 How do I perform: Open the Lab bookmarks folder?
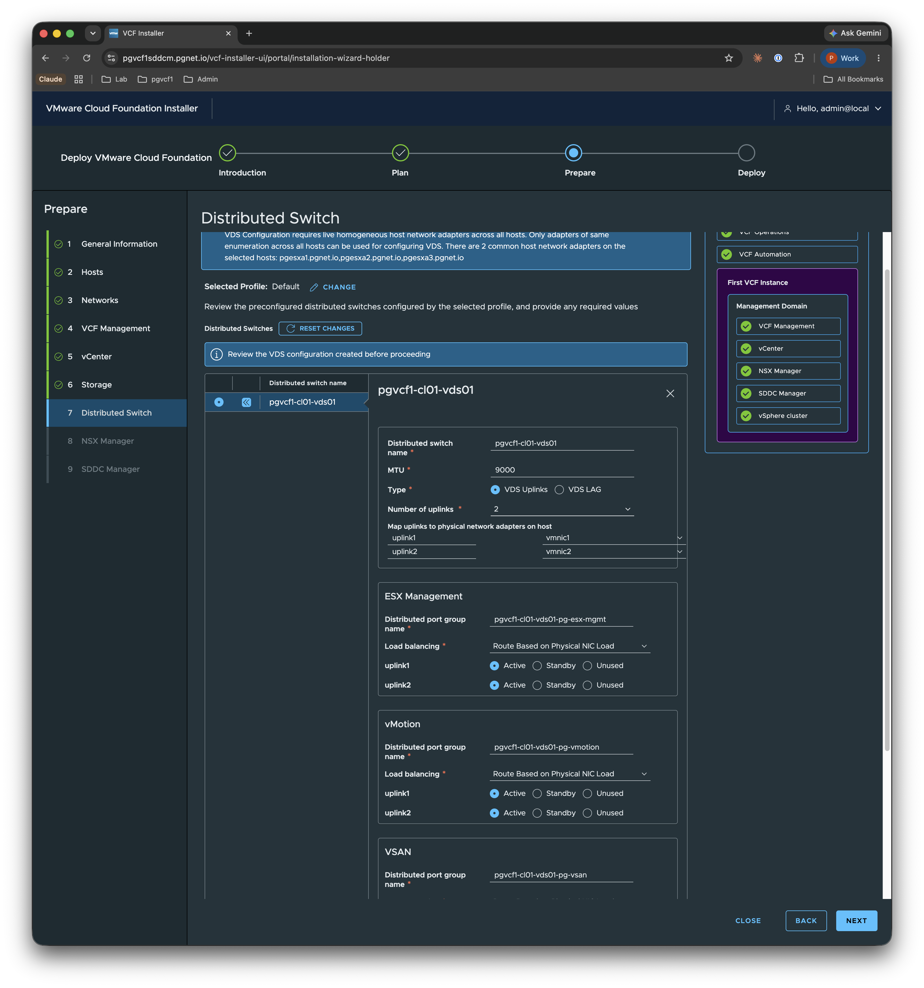(x=114, y=79)
